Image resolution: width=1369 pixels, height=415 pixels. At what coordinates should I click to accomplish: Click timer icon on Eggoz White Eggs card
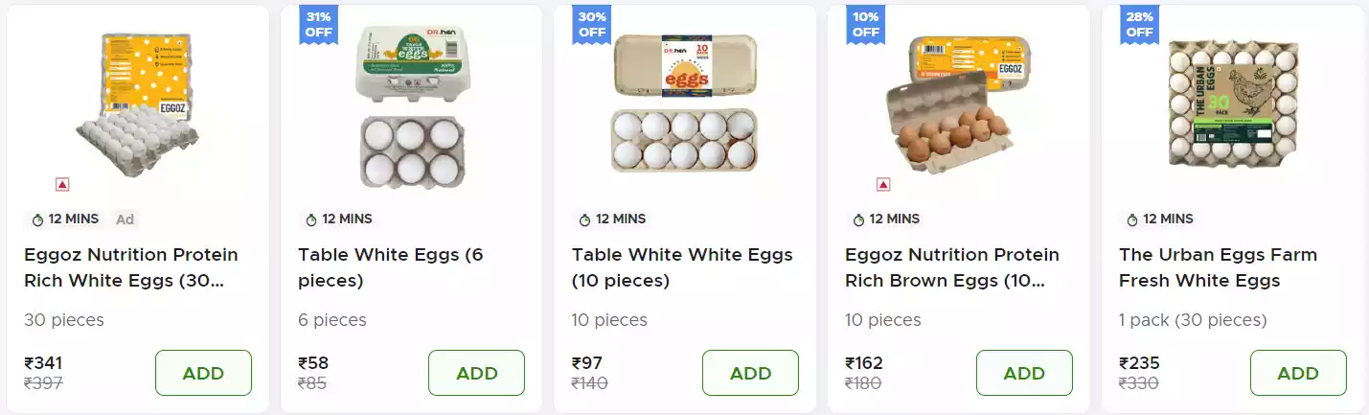tap(37, 219)
